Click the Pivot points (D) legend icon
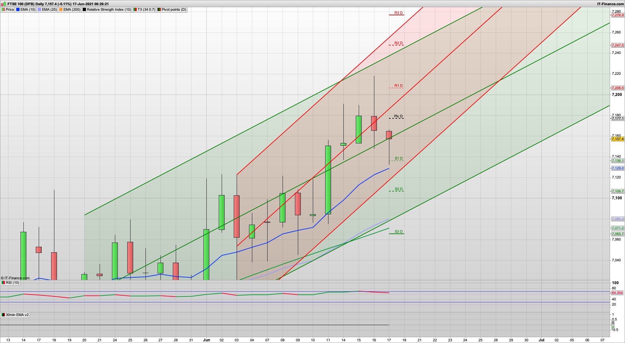 tap(160, 9)
